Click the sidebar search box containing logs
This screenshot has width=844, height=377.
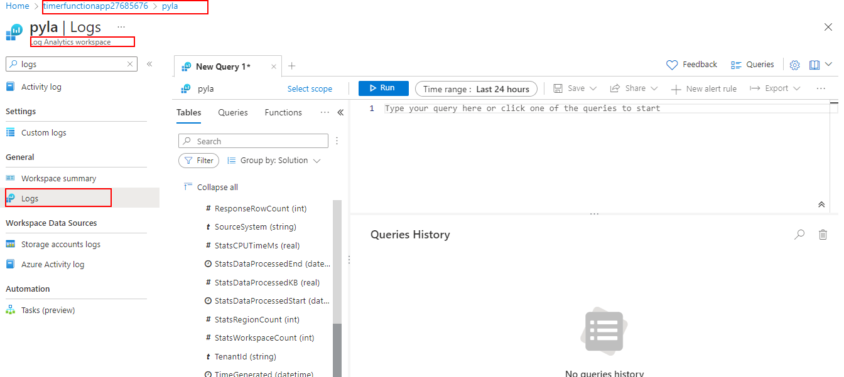(71, 64)
